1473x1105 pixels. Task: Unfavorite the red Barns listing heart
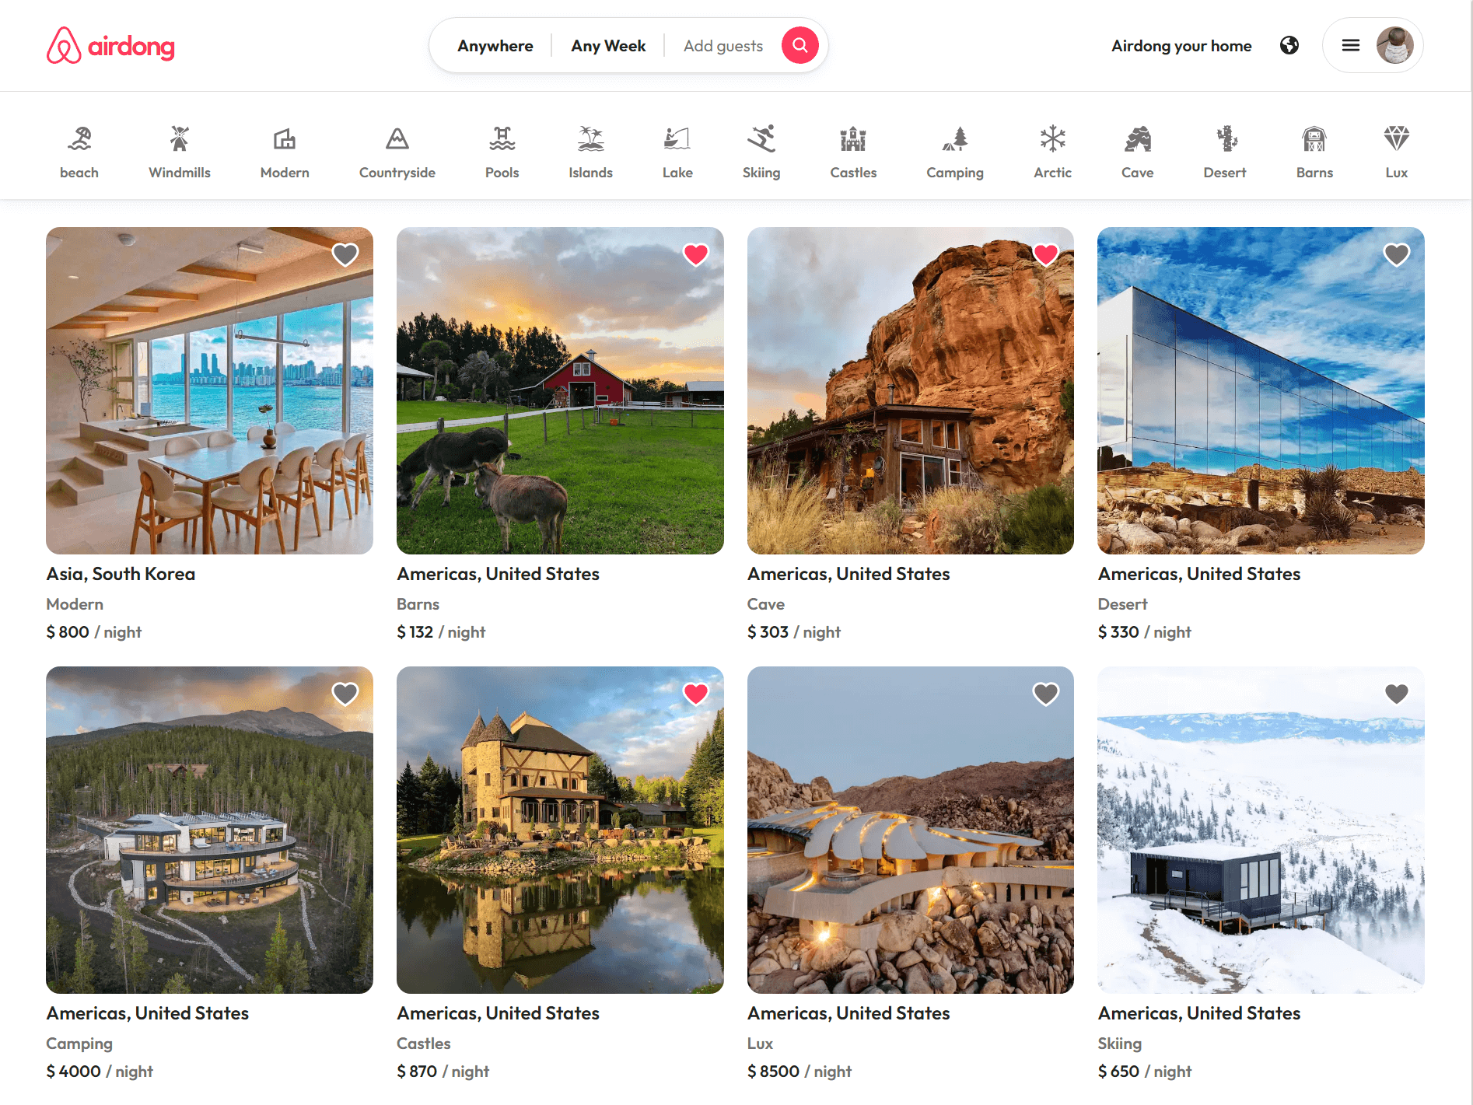pyautogui.click(x=695, y=254)
